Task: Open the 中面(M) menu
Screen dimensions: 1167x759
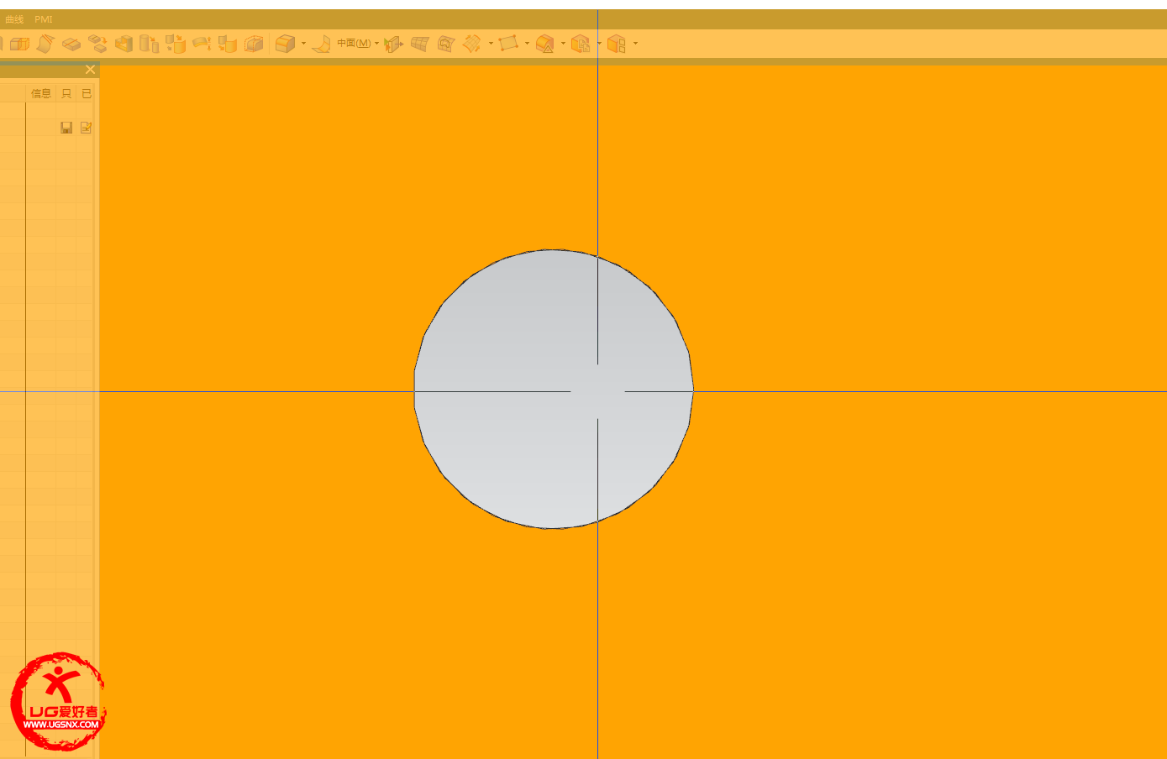Action: click(x=354, y=43)
